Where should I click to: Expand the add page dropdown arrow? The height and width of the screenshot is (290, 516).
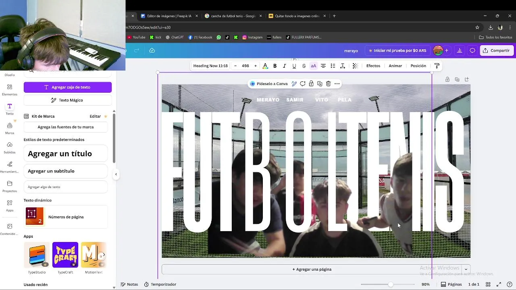pyautogui.click(x=466, y=269)
